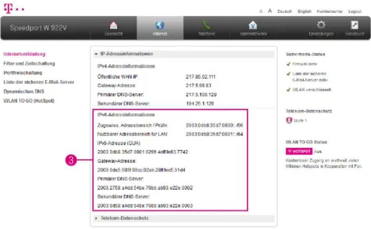Click the Aus status beside HOTSPOT
371x229 pixels.
pyautogui.click(x=318, y=152)
